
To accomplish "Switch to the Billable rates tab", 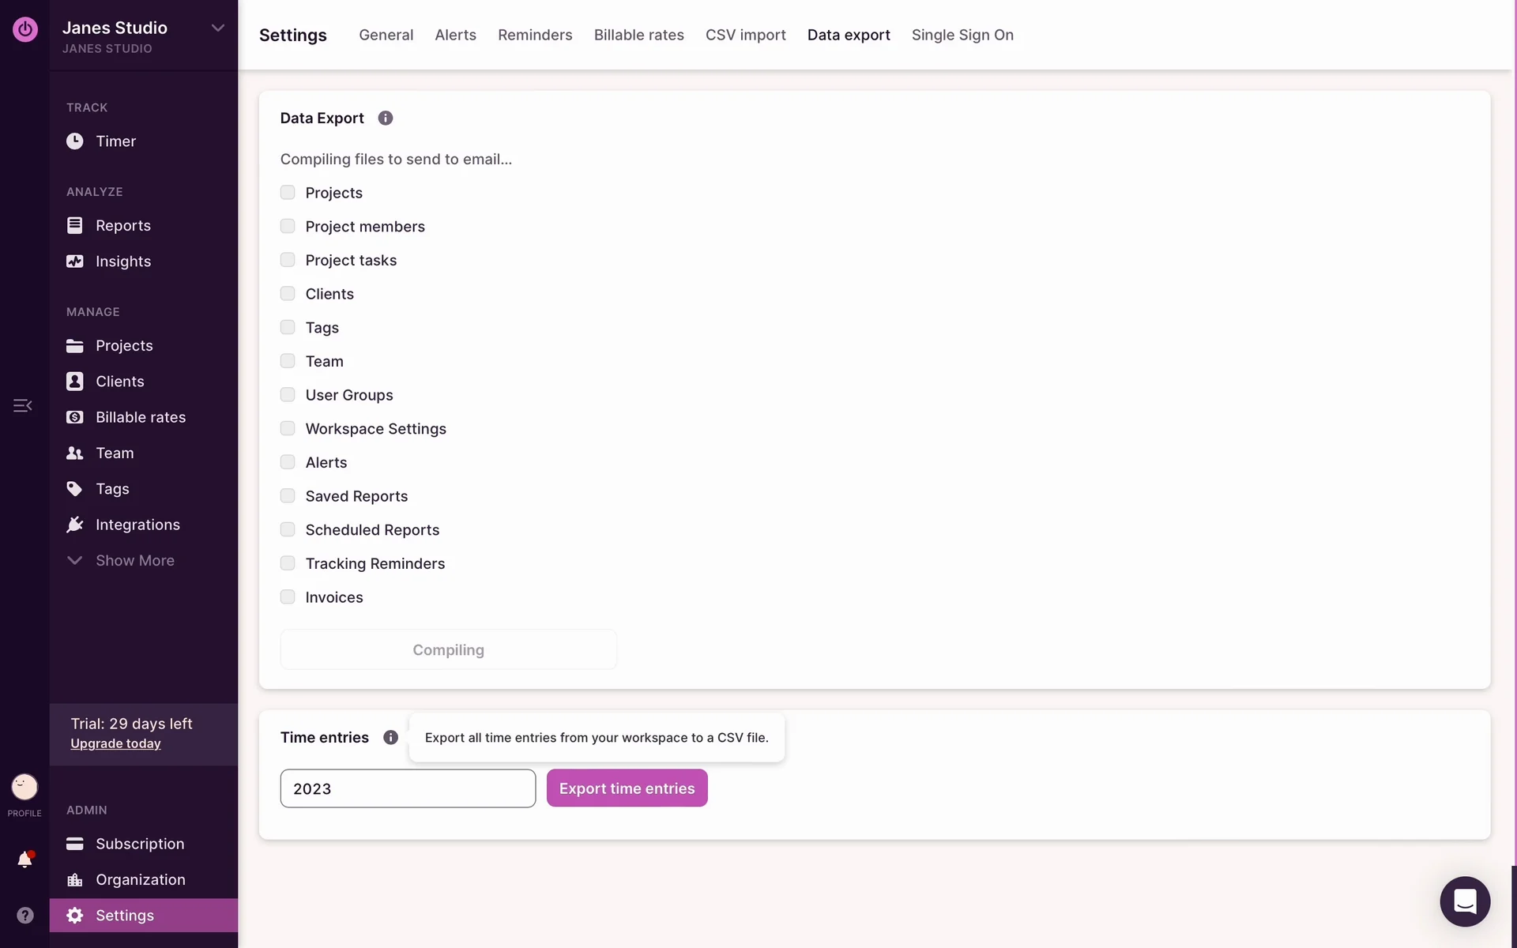I will 638,35.
